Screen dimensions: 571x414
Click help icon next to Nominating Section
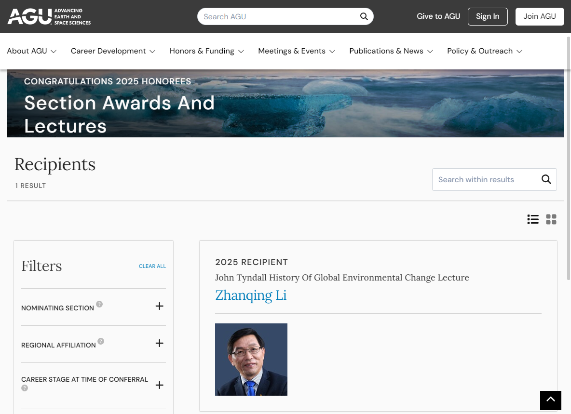click(x=99, y=304)
